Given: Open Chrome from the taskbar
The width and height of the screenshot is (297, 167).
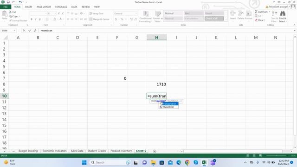Looking at the screenshot, I should pyautogui.click(x=187, y=162).
